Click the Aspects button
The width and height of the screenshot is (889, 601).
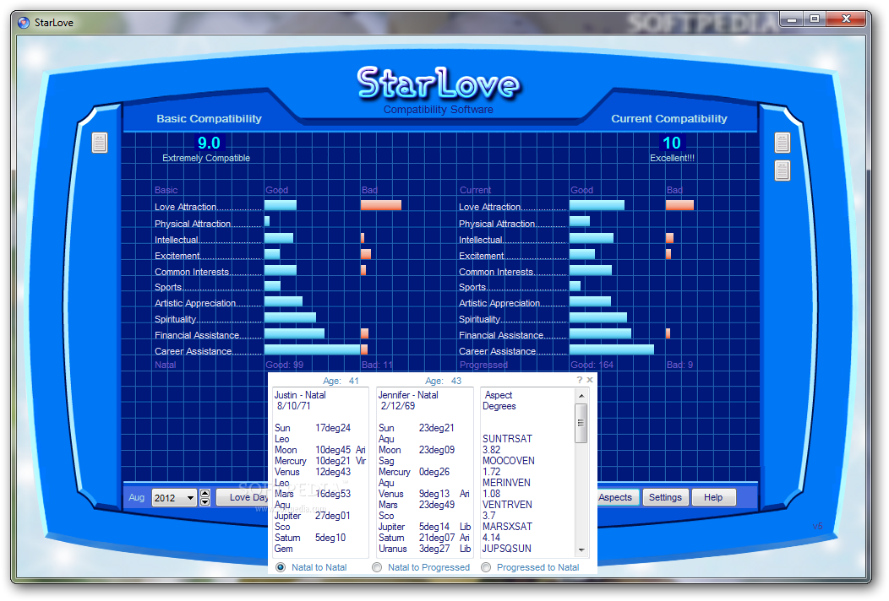click(618, 497)
